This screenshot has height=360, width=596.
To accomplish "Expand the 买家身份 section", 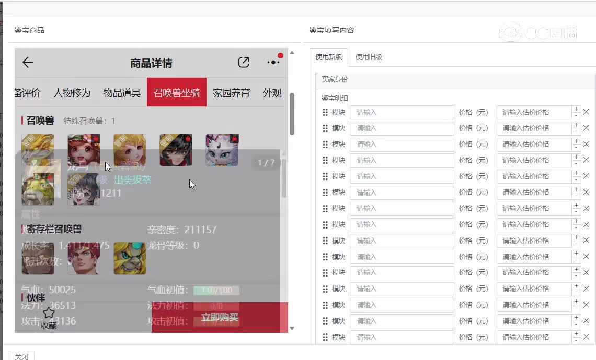I will 455,80.
